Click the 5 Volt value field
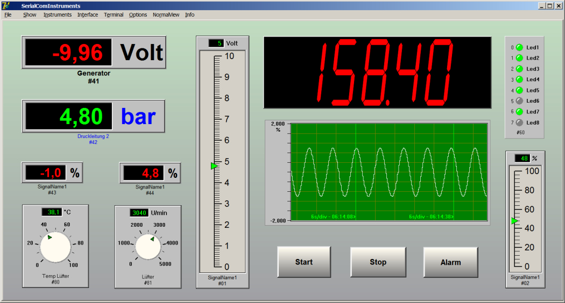 (x=216, y=43)
